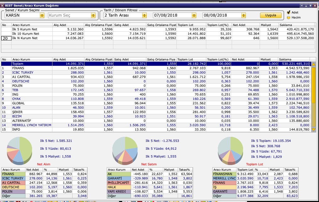Click the FİNANS row in main broker table
This screenshot has width=319, height=202.
(x=156, y=68)
